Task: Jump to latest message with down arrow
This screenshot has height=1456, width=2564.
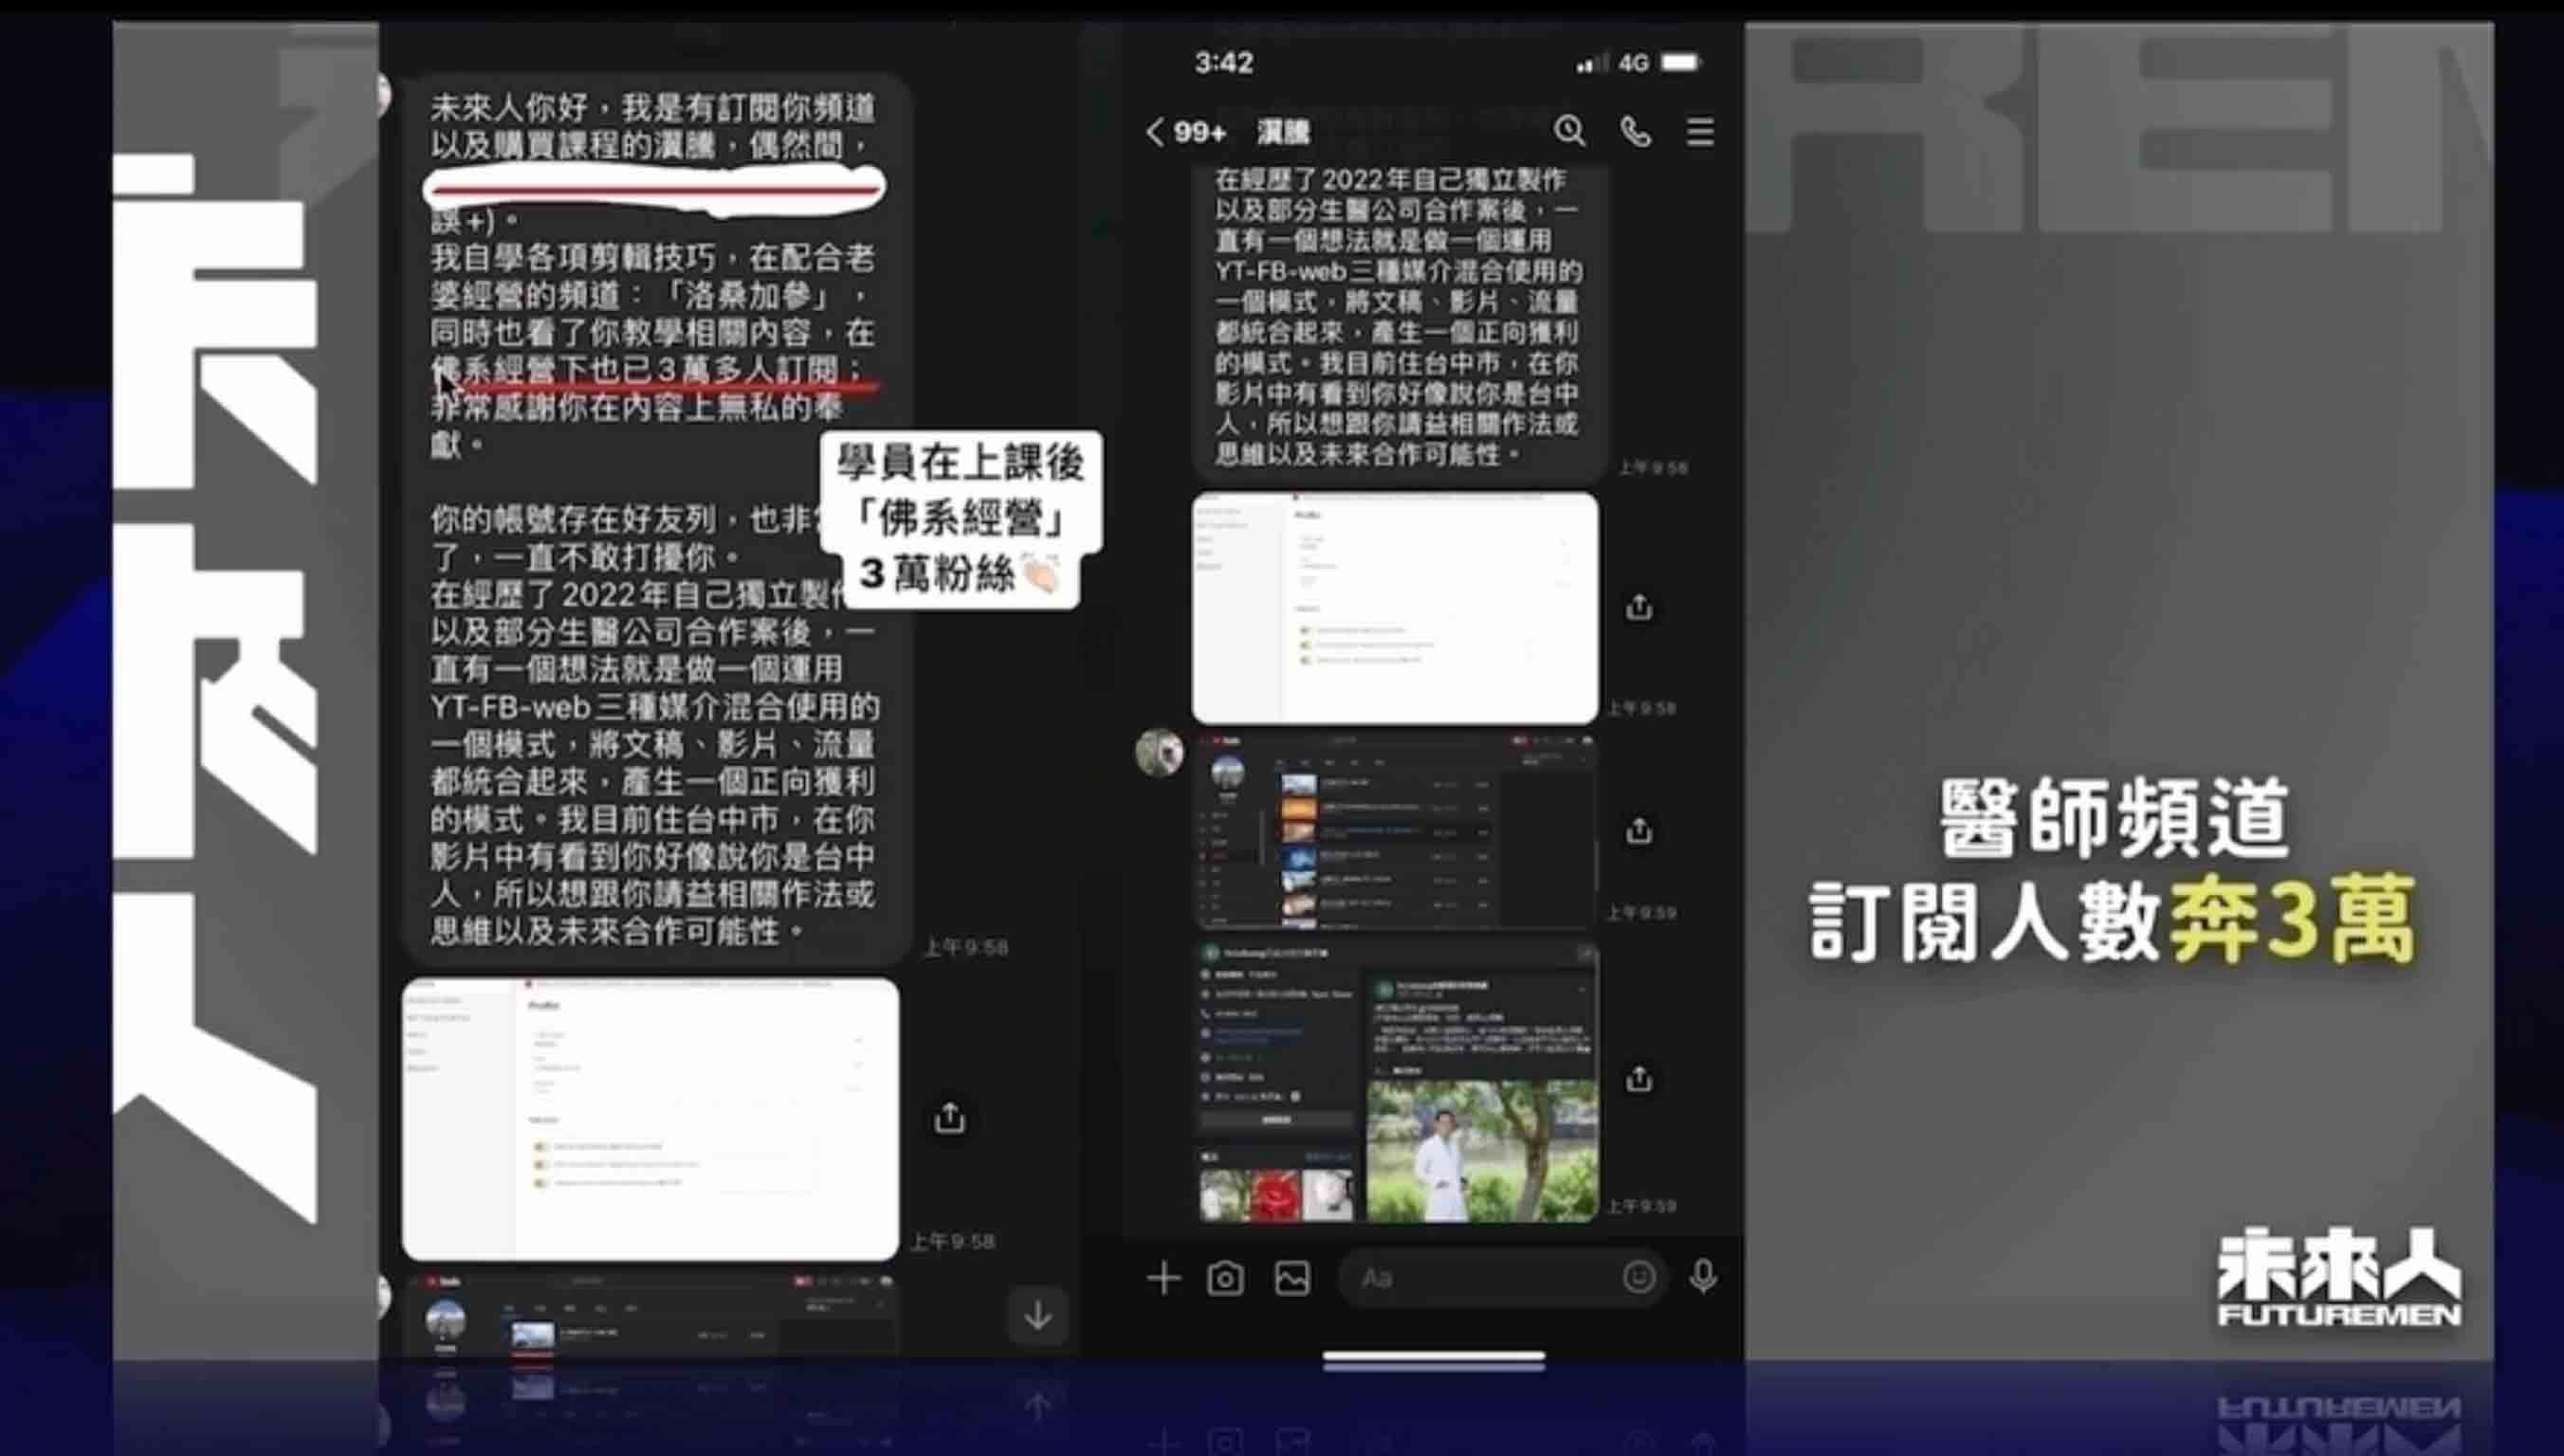Action: coord(1038,1315)
